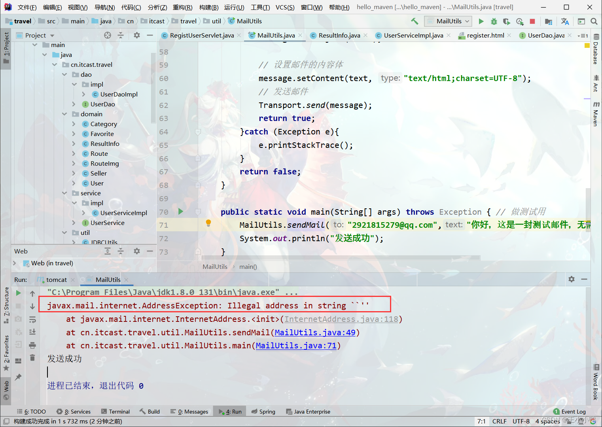
Task: Toggle the Word Book side panel
Action: point(596,382)
